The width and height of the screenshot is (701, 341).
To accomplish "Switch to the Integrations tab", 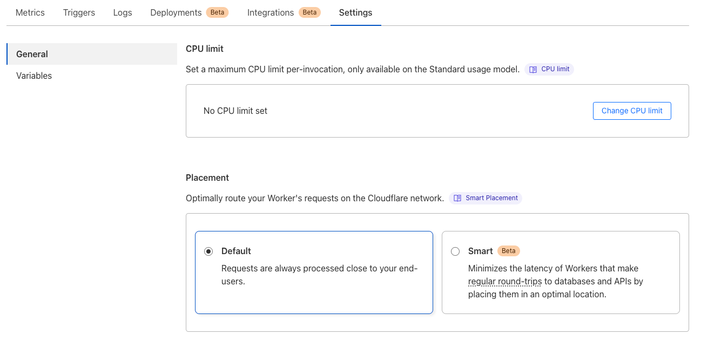I will [271, 12].
